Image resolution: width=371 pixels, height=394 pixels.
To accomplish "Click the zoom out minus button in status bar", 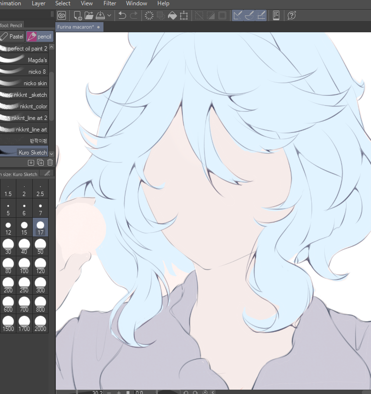I will pos(109,392).
